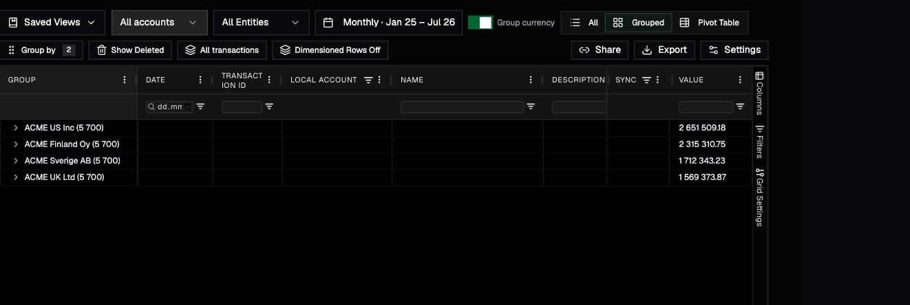
Task: Open the Grid Settings side panel tab
Action: pyautogui.click(x=760, y=197)
